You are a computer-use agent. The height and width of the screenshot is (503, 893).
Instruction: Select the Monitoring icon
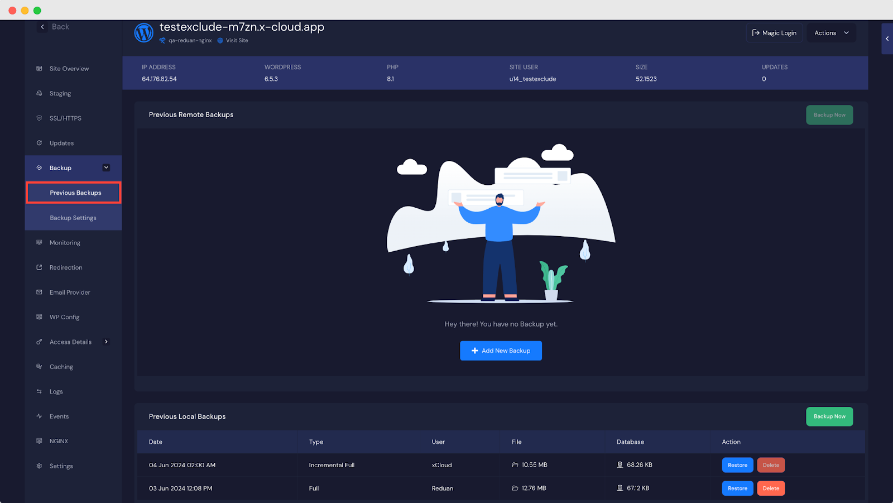tap(39, 242)
